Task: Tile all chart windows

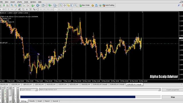Action: pos(19,5)
